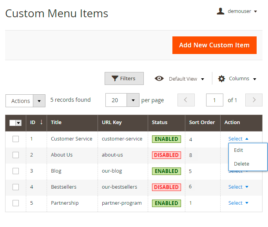Open the select-all checkbox dropdown arrow in header
The height and width of the screenshot is (227, 268).
(18, 123)
